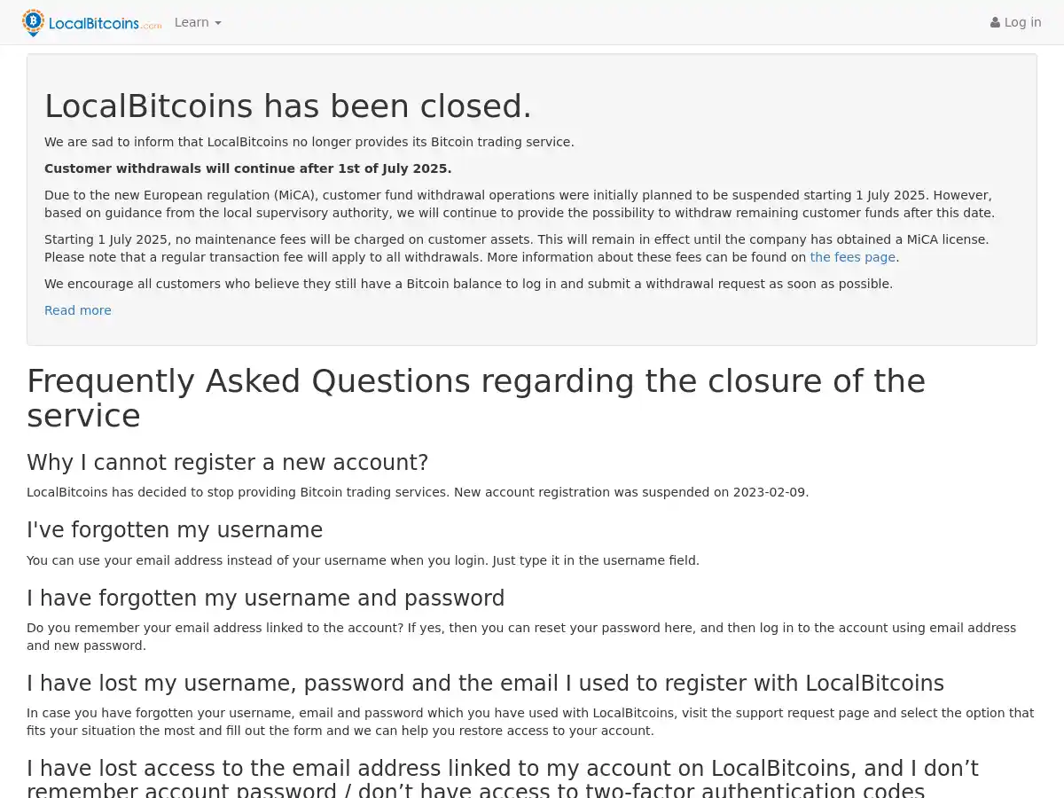Expand the Learn dropdown caret
1064x798 pixels.
[217, 23]
